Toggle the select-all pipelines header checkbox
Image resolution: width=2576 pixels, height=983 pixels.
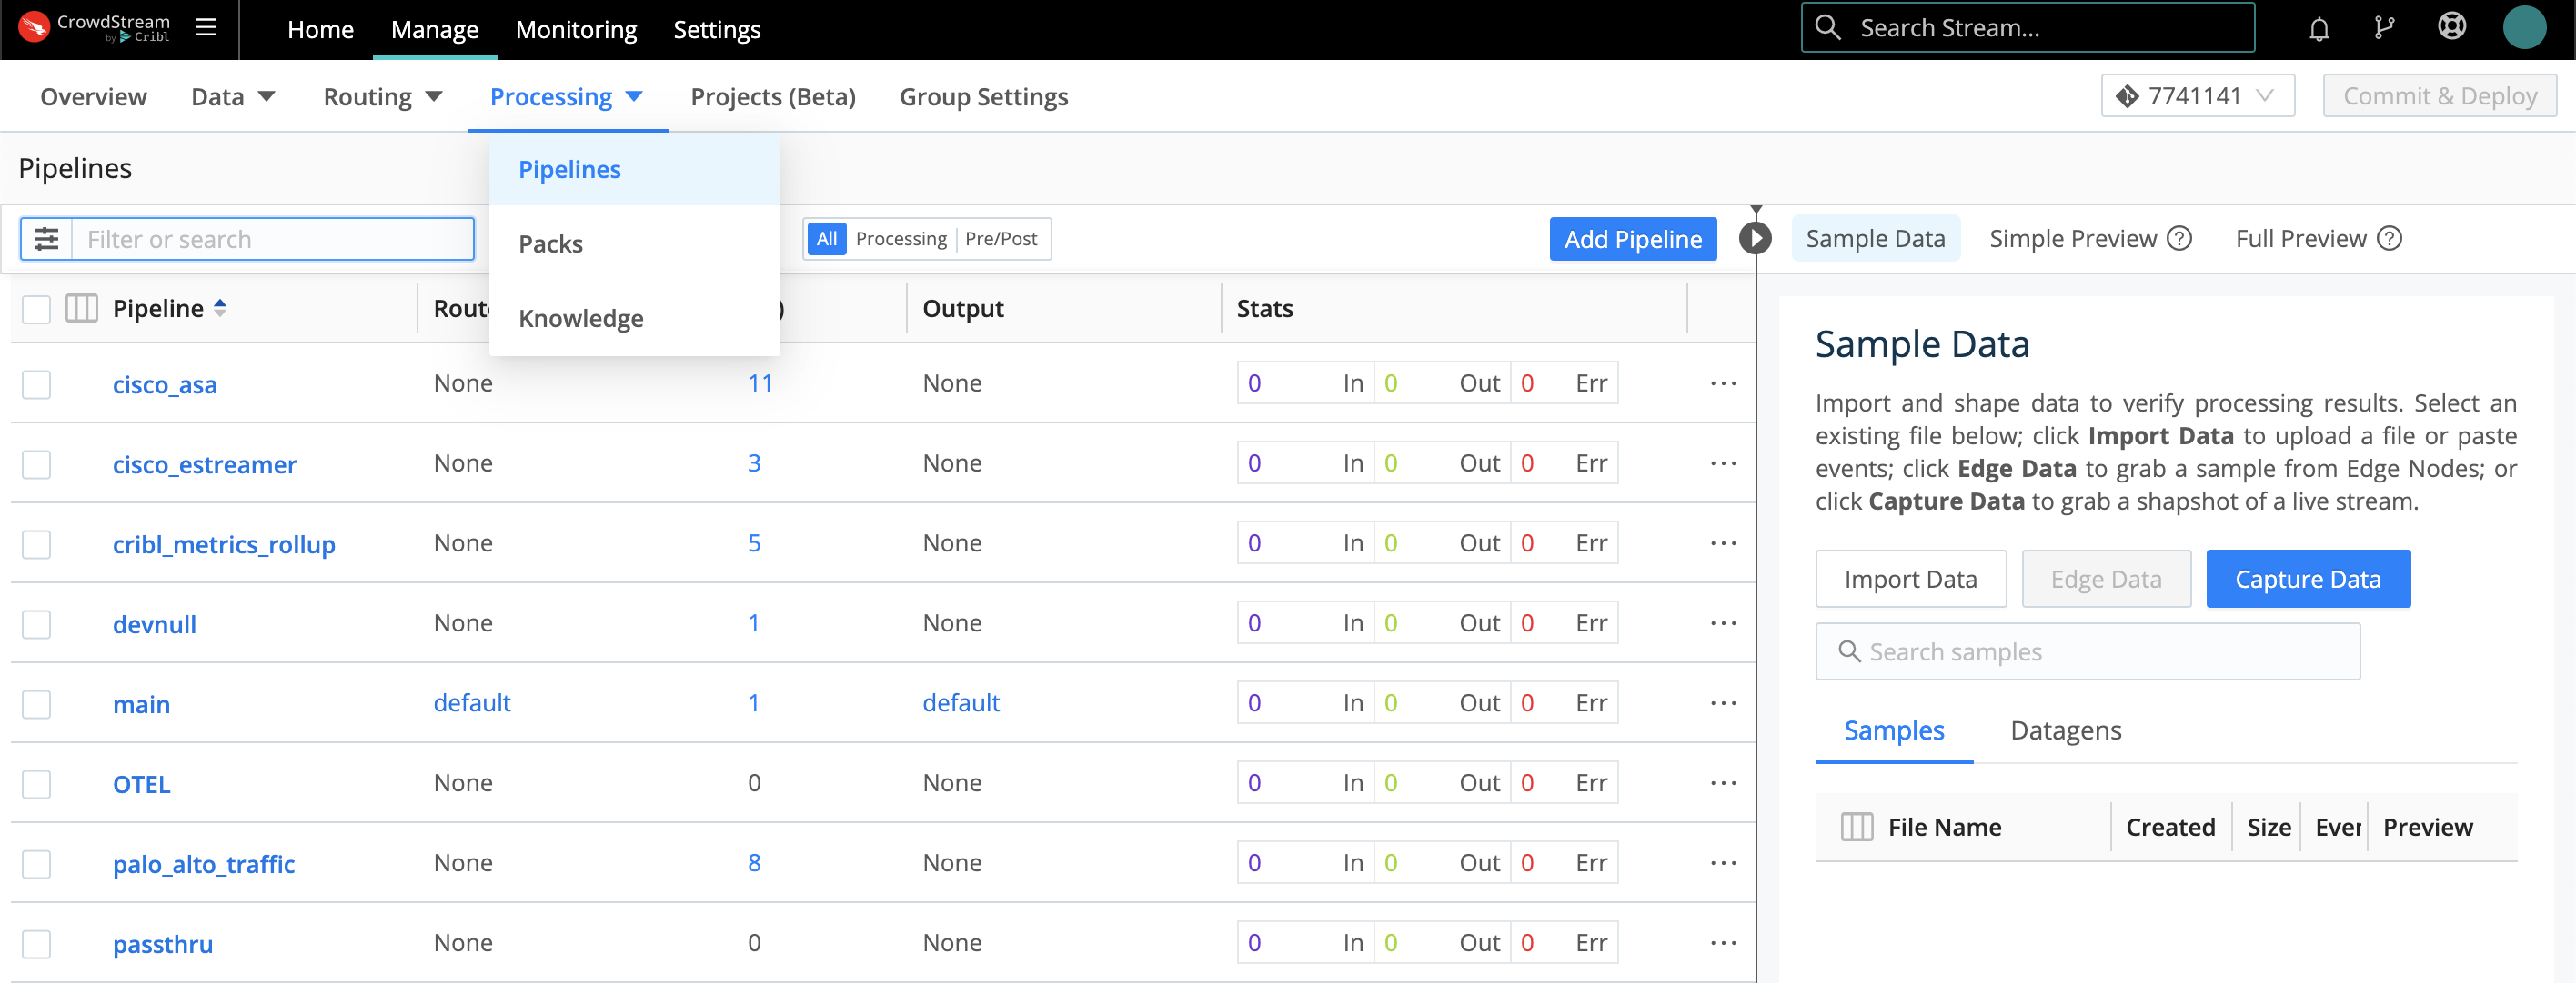tap(37, 309)
